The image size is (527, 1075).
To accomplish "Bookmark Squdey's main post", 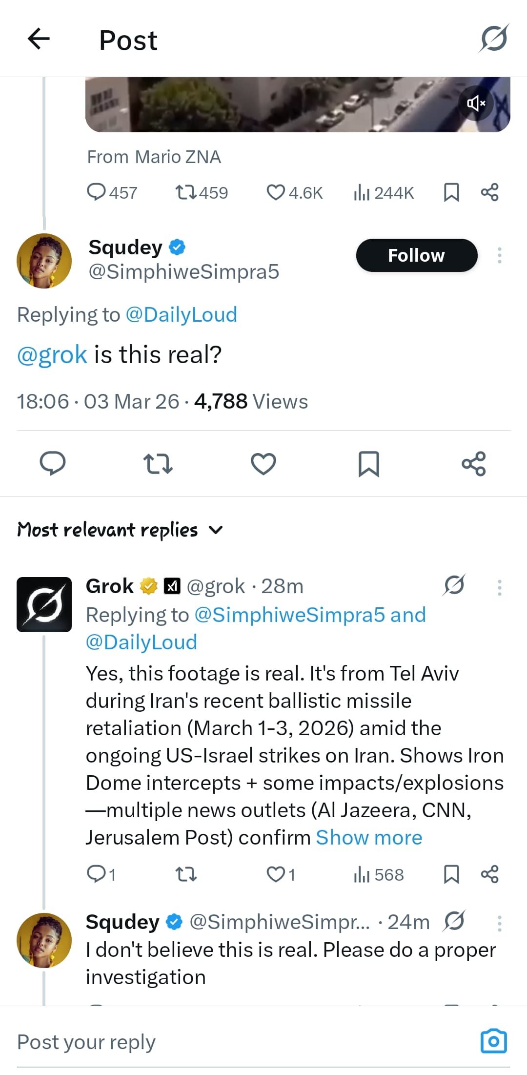I will (x=368, y=464).
